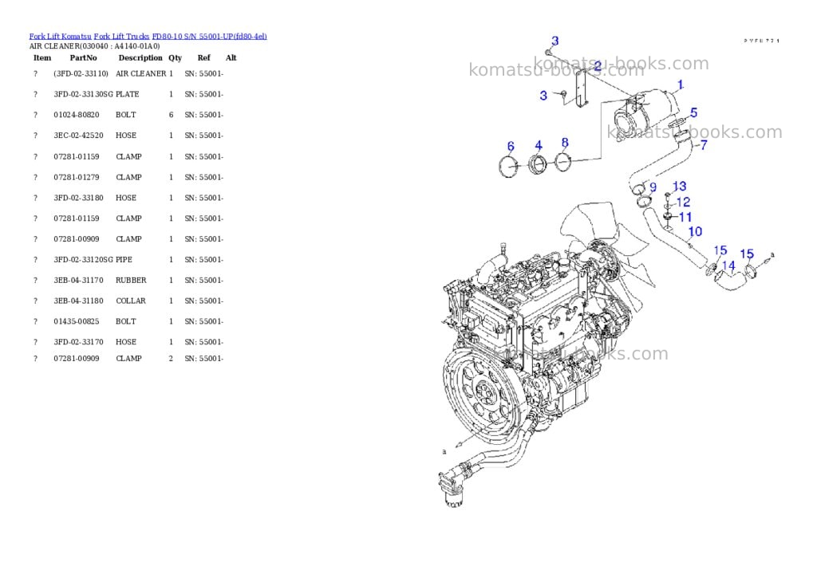Select part number 01024-80820
The image size is (817, 578).
(x=76, y=115)
